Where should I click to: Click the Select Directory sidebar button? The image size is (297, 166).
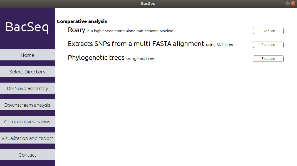[x=28, y=71]
